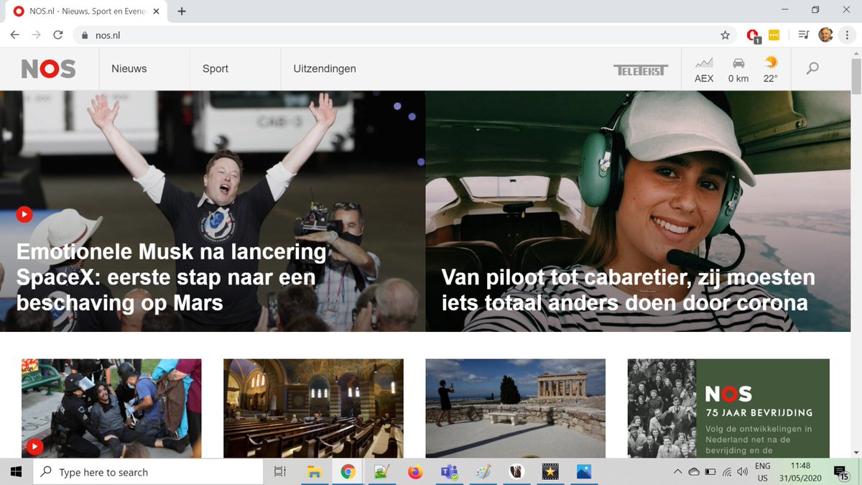Open the OneDrive cloud tray icon
862x485 pixels.
click(x=694, y=472)
